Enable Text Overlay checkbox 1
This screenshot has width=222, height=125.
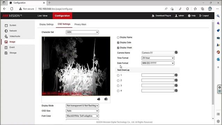pyautogui.click(x=118, y=75)
